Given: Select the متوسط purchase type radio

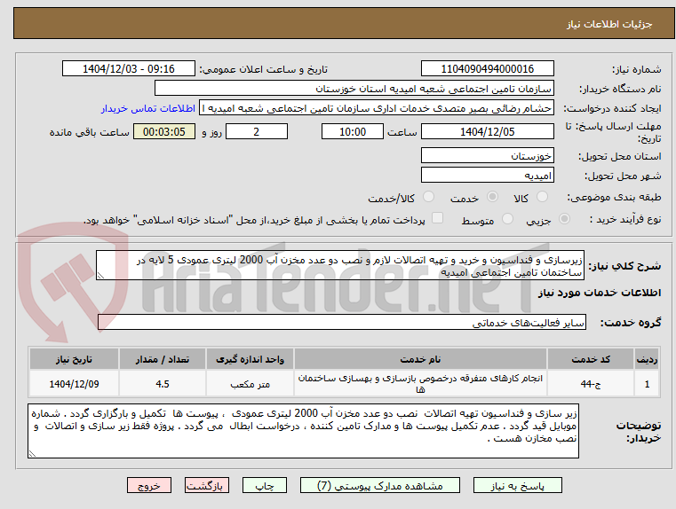Looking at the screenshot, I should click(508, 219).
